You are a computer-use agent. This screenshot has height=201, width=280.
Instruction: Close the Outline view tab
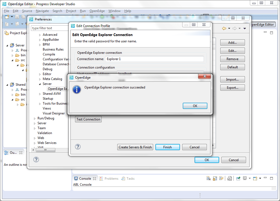[x=21, y=153]
